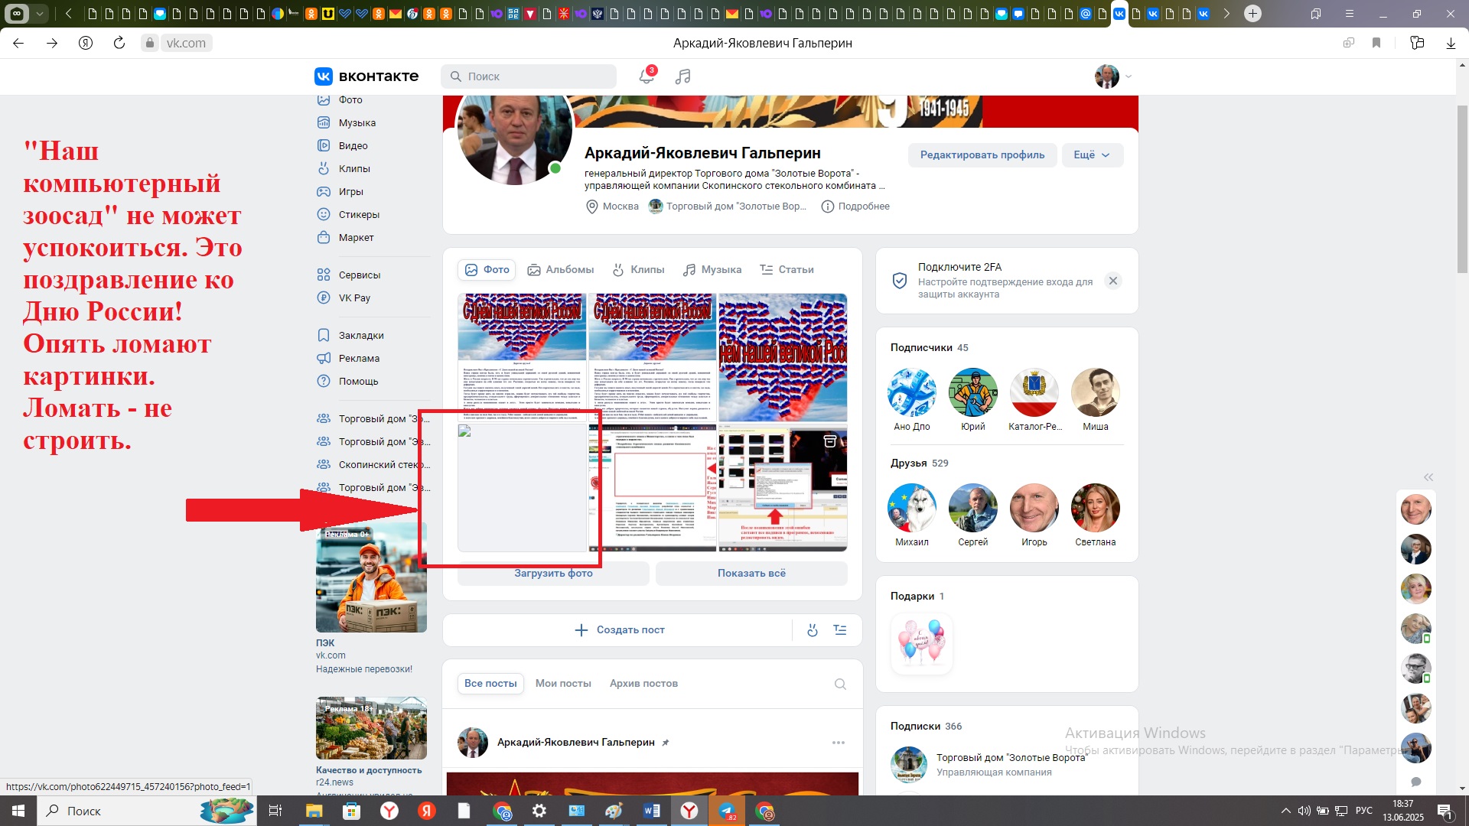Open Word in the taskbar

651,811
